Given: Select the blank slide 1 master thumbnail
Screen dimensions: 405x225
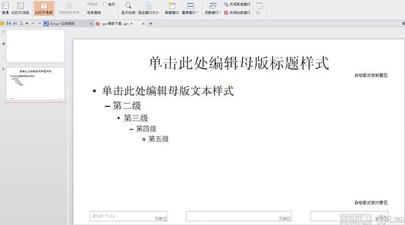Looking at the screenshot, I should click(x=36, y=46).
